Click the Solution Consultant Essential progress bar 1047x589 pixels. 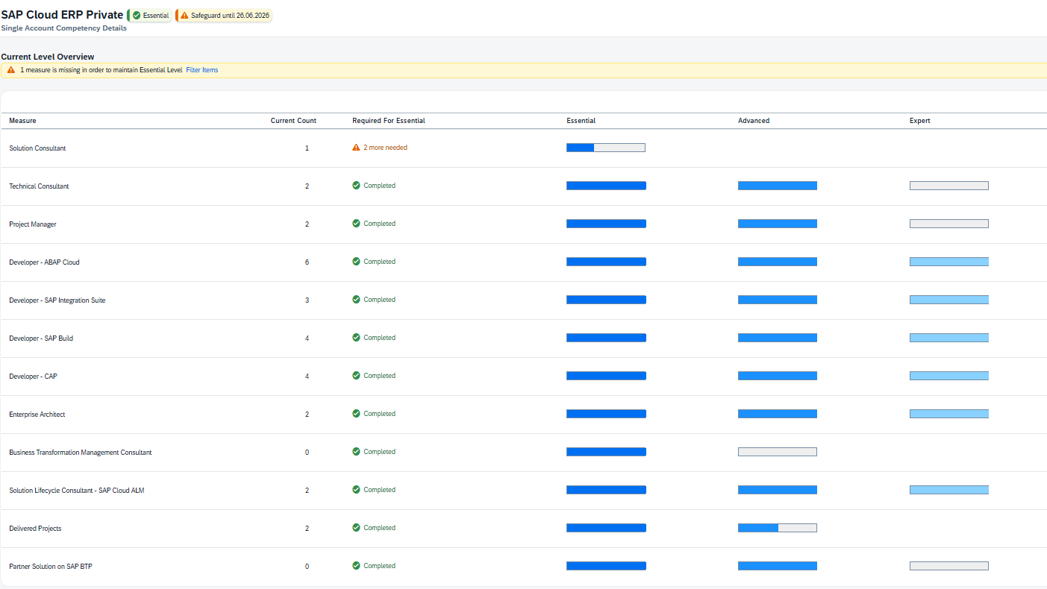605,148
